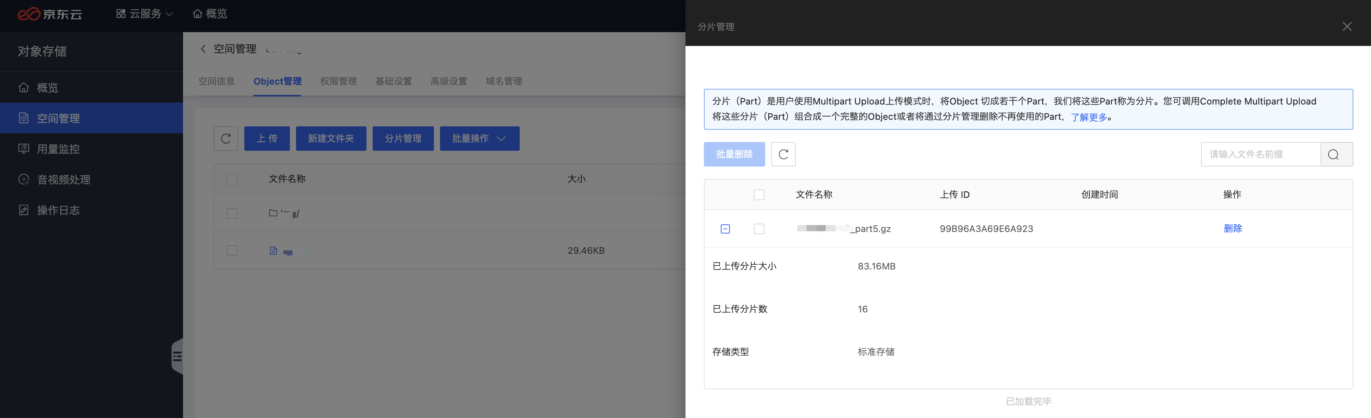Click the top bar home icon
1371x418 pixels.
pyautogui.click(x=198, y=14)
